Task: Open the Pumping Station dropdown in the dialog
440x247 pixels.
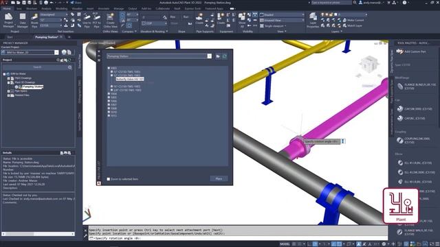Action: point(209,56)
